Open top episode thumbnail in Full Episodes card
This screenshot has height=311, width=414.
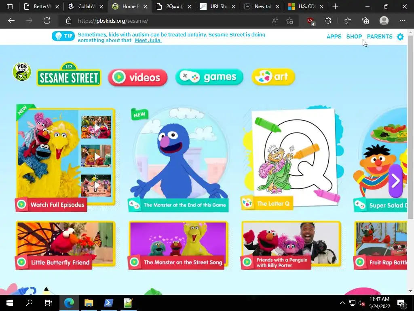96,127
